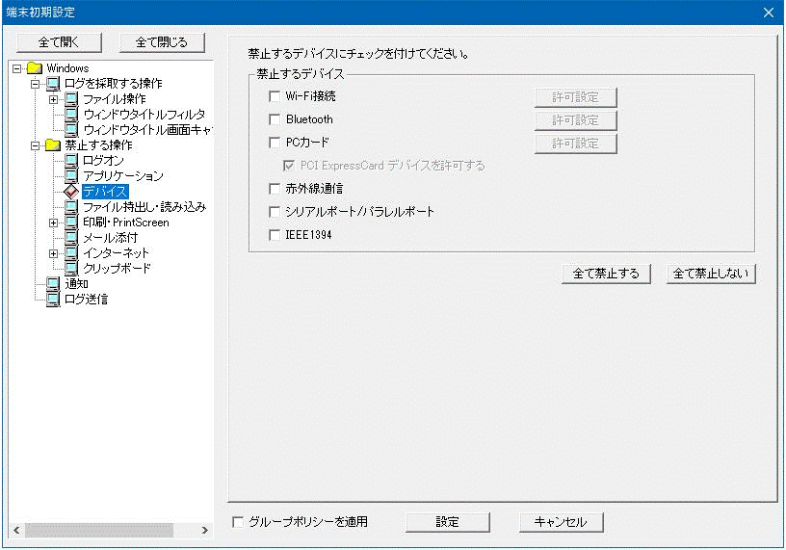The height and width of the screenshot is (550, 786).
Task: Expand the 印刷・PrintScreen node
Action: (53, 223)
